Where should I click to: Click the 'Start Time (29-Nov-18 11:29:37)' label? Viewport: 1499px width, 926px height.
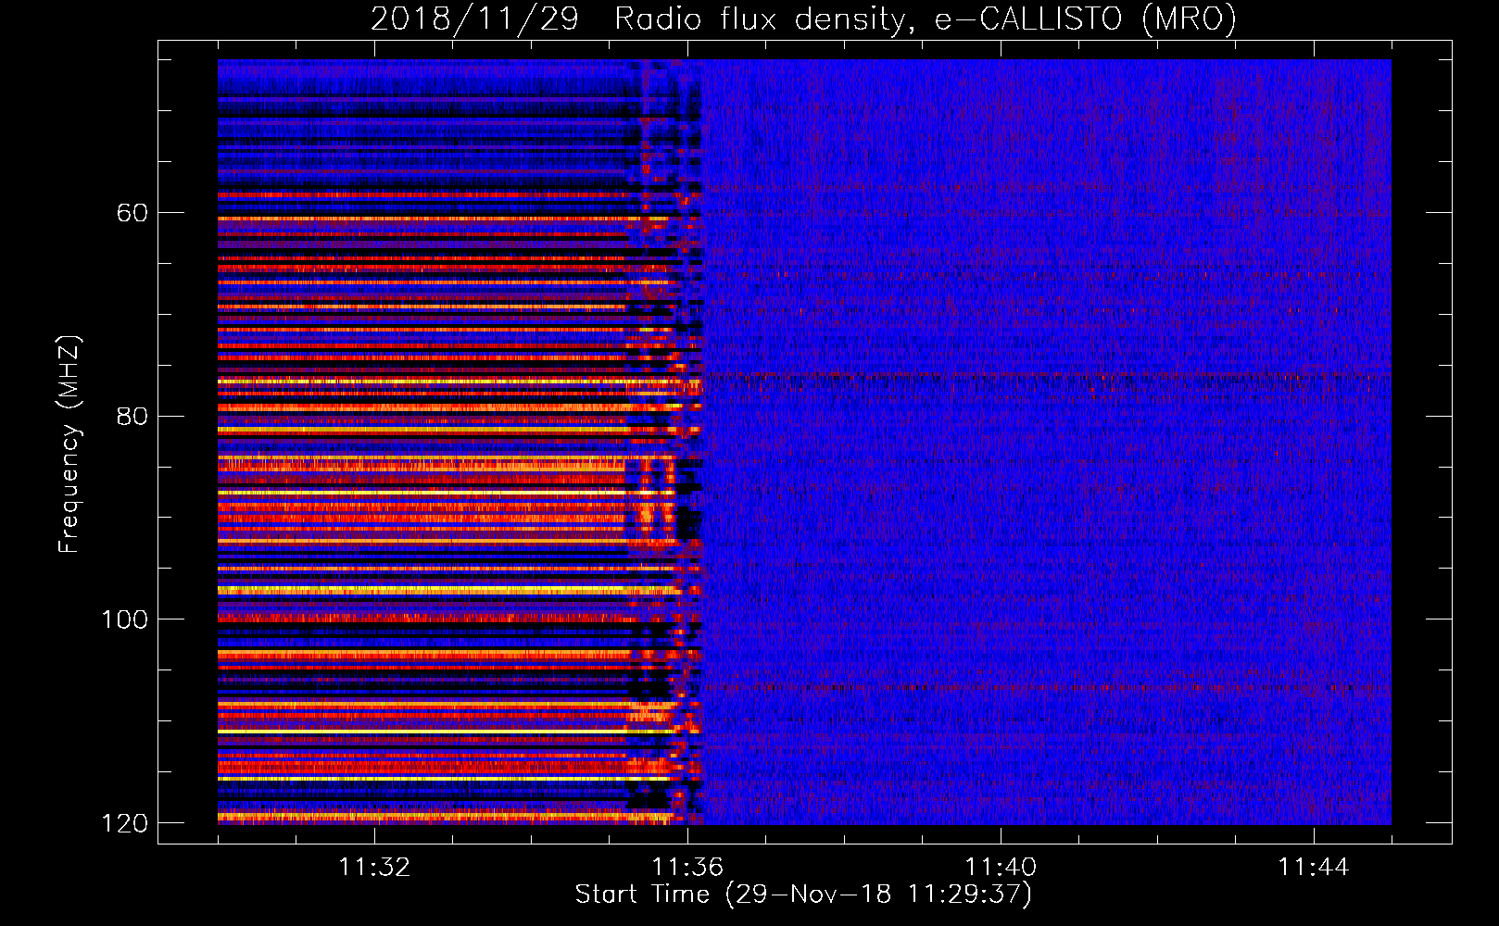tap(803, 895)
